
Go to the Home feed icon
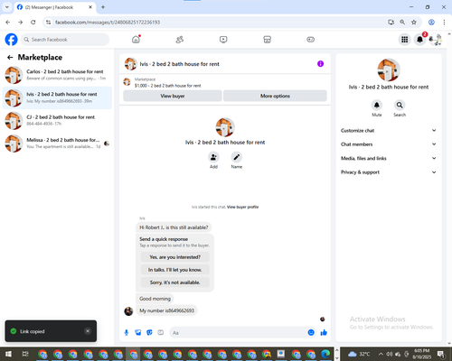(136, 40)
